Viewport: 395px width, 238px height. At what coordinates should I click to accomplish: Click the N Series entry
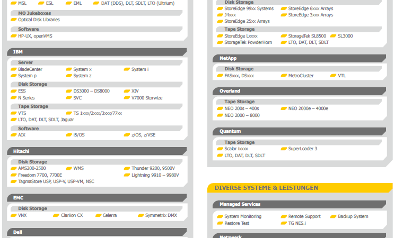pos(26,98)
